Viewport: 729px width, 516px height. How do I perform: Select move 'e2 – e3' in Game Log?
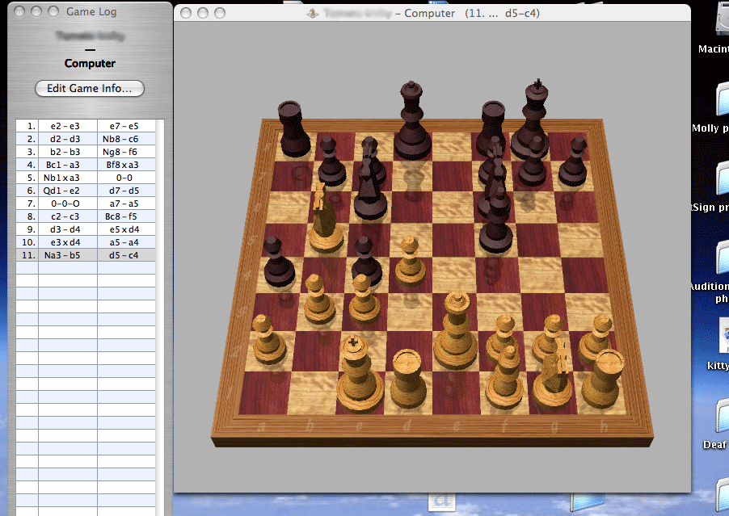coord(65,126)
